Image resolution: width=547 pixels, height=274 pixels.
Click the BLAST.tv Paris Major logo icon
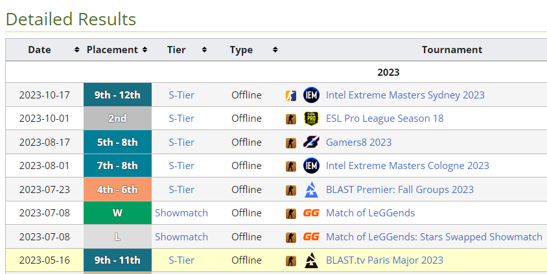pyautogui.click(x=311, y=260)
